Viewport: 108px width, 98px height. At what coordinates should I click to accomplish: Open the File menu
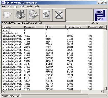click(x=4, y=7)
